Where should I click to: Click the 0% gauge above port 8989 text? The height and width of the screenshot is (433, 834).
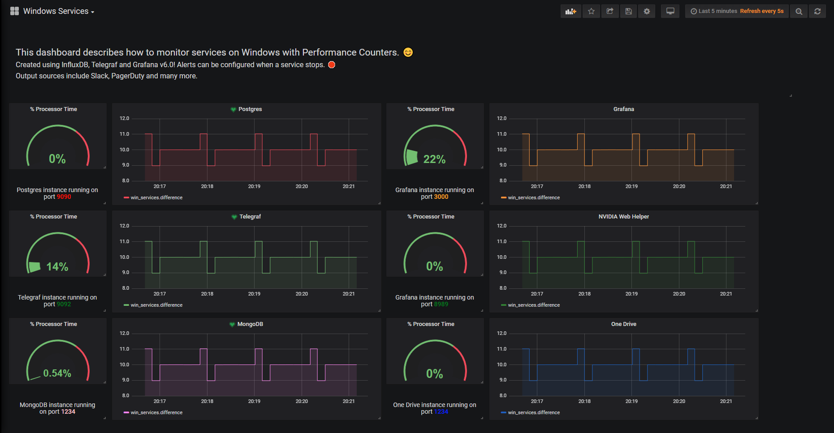tap(435, 253)
